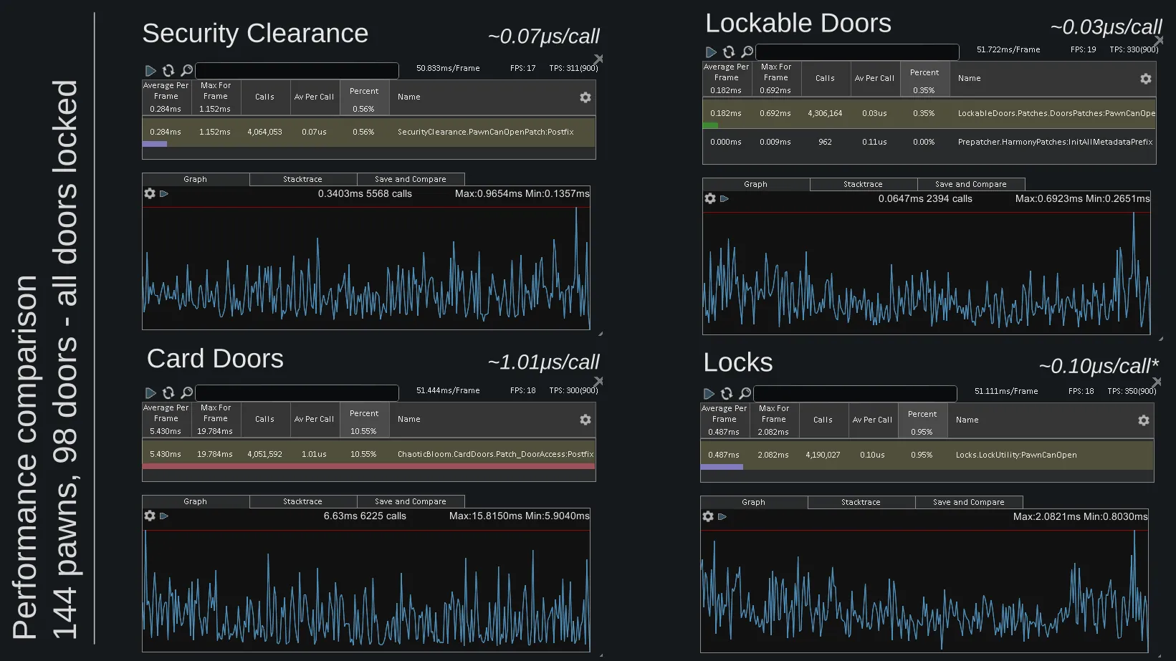
Task: Click the small arrow icon in Lockable Doors graph
Action: 725,199
